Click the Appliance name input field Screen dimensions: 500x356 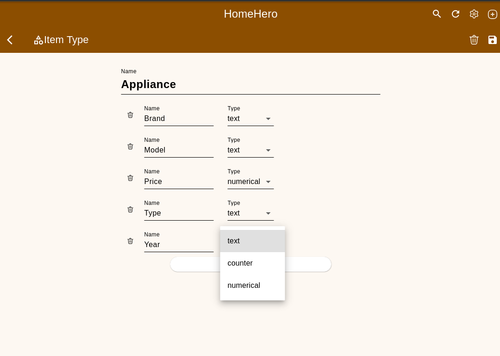[250, 84]
